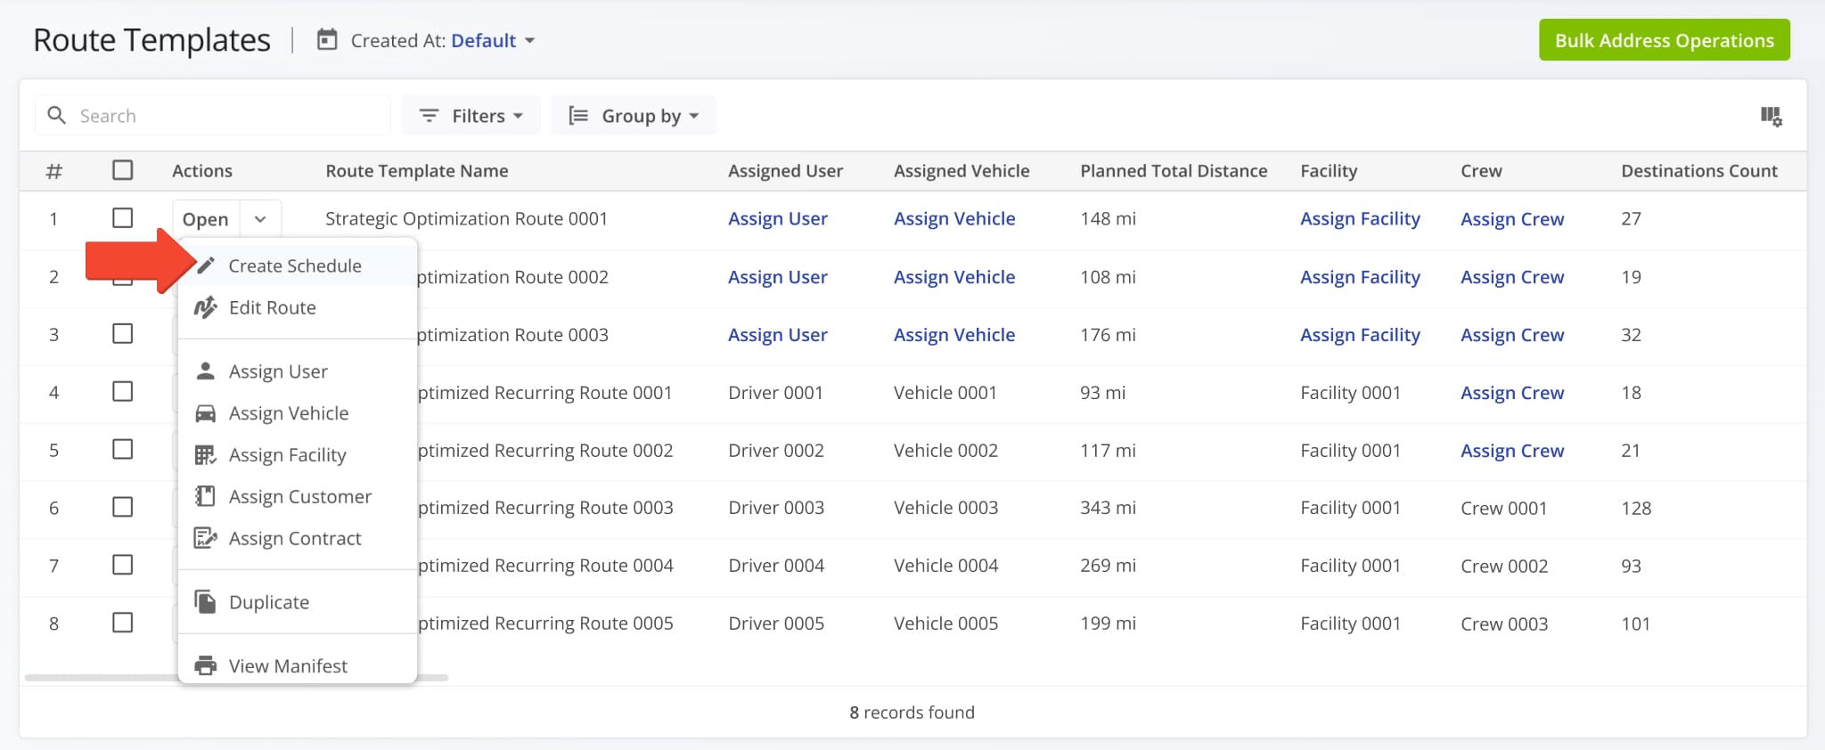Click the pencil icon for Create Schedule

point(206,265)
